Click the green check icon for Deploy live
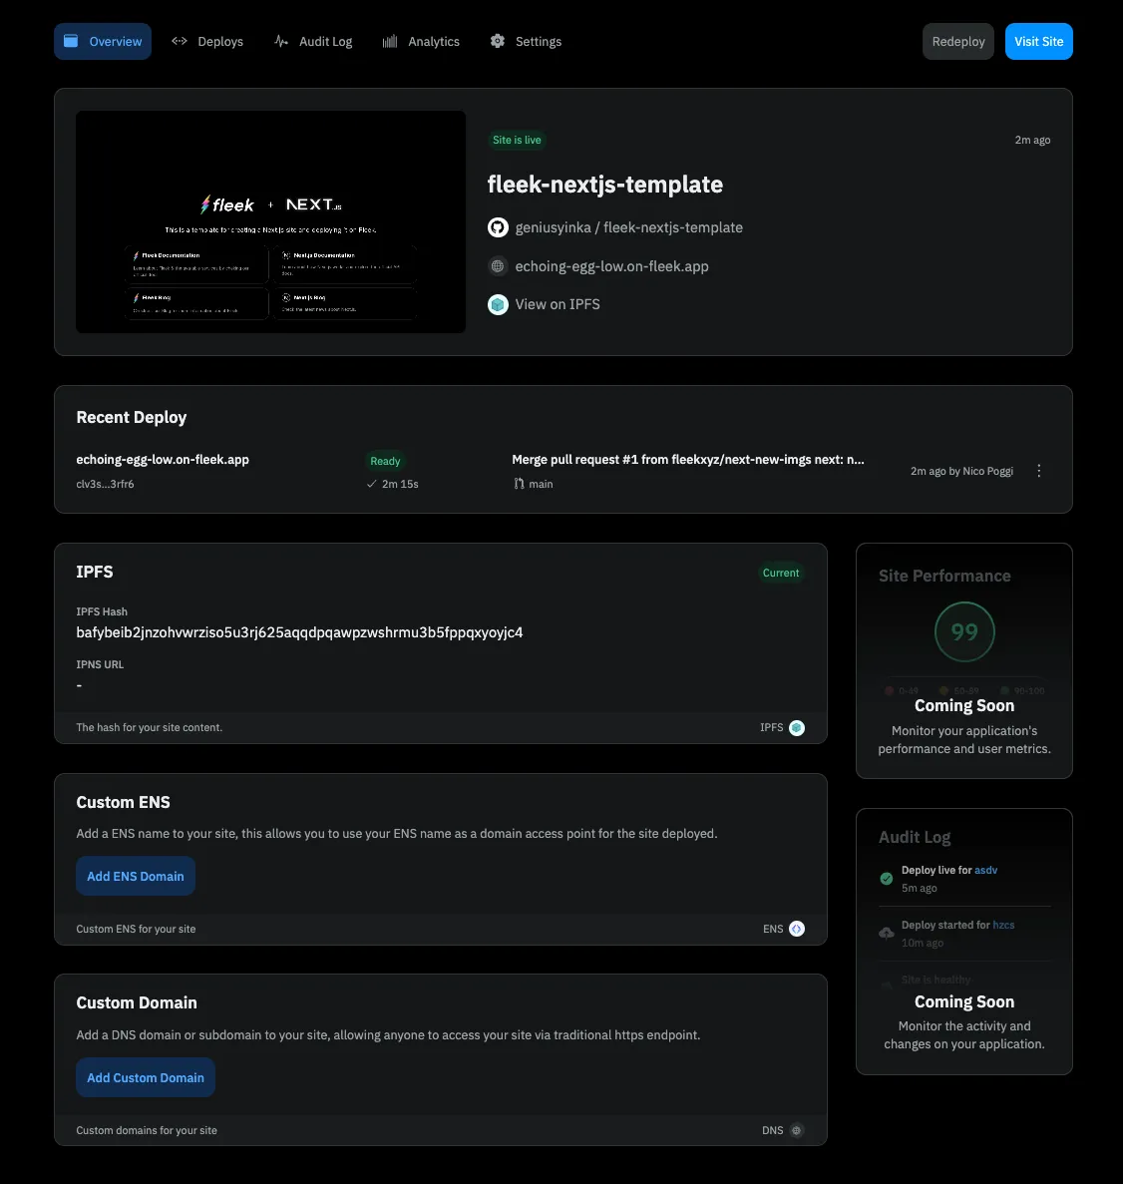1123x1184 pixels. (886, 879)
